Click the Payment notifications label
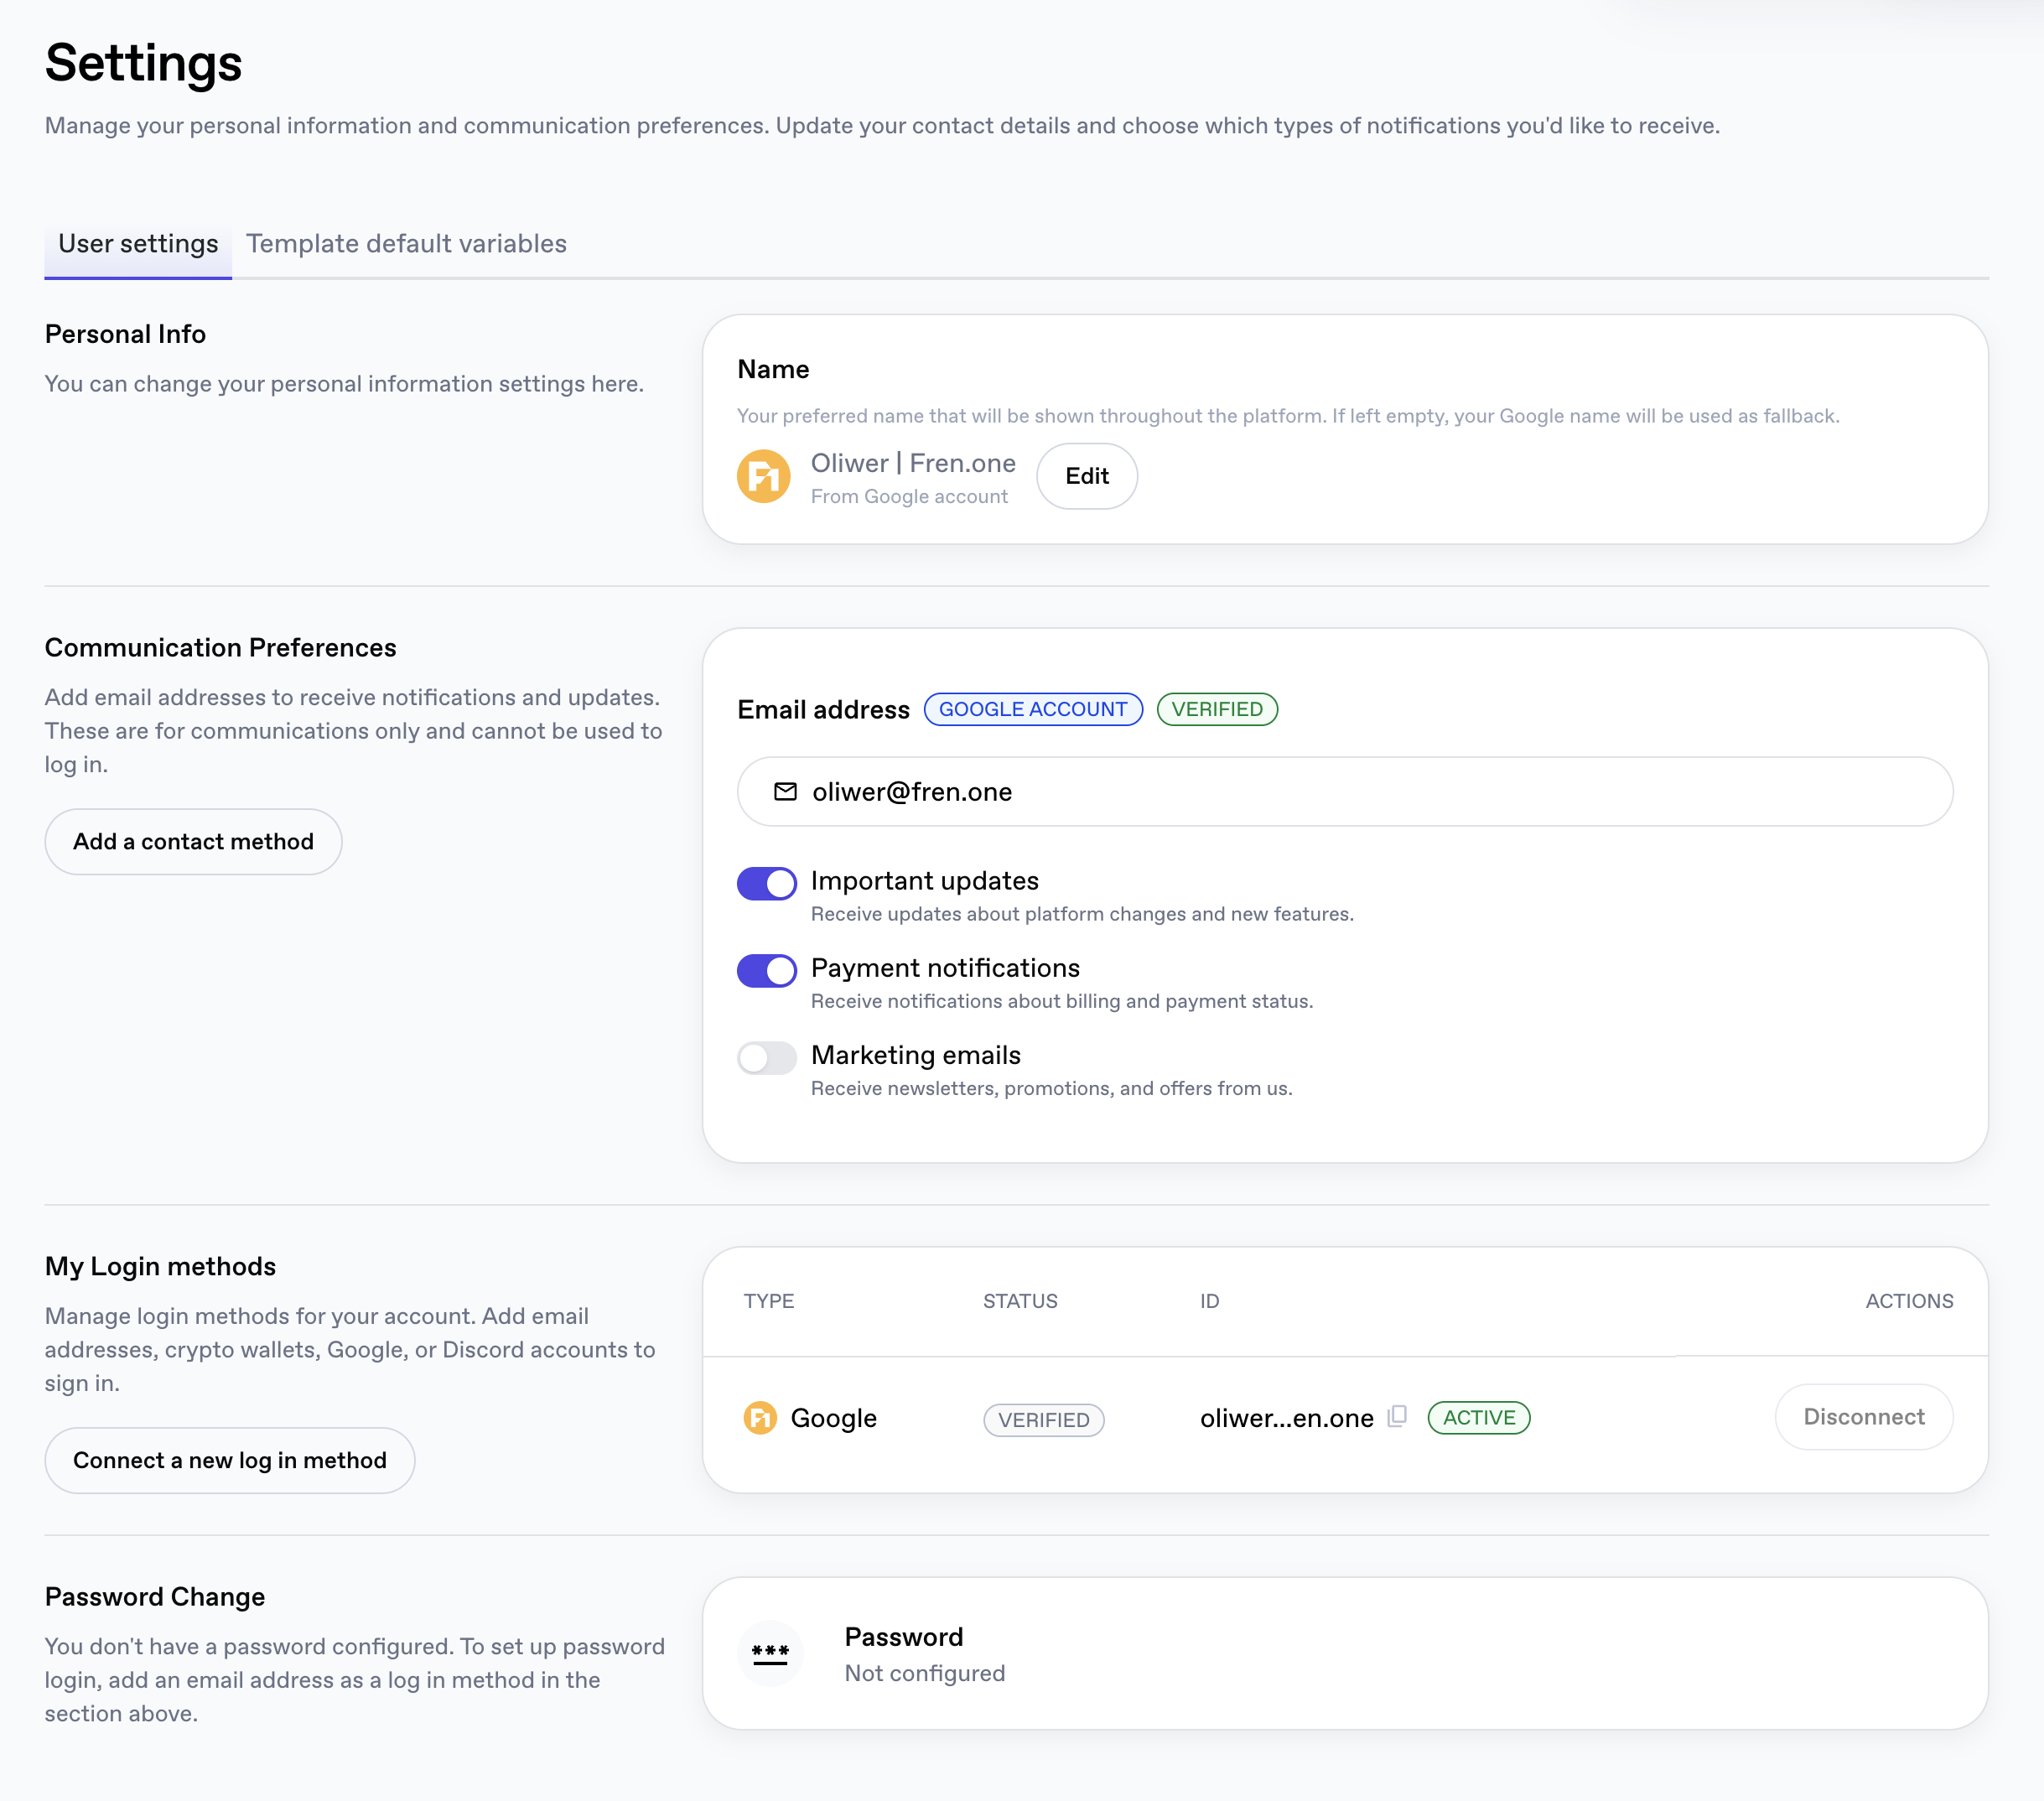The image size is (2044, 1801). [x=945, y=968]
